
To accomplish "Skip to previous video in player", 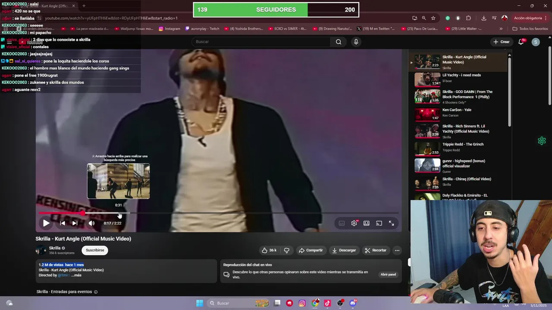I will pos(63,223).
